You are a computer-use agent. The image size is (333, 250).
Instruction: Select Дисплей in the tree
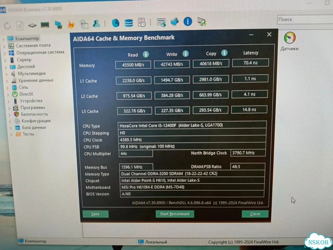click(26, 67)
